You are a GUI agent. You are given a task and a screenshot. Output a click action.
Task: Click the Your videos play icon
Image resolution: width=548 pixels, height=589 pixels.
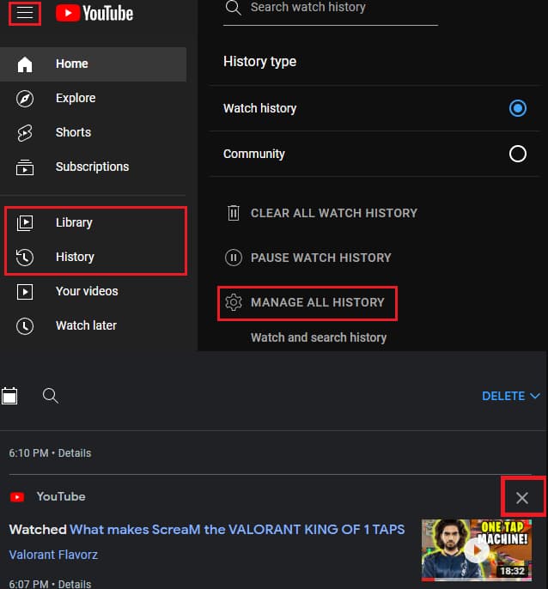coord(25,292)
